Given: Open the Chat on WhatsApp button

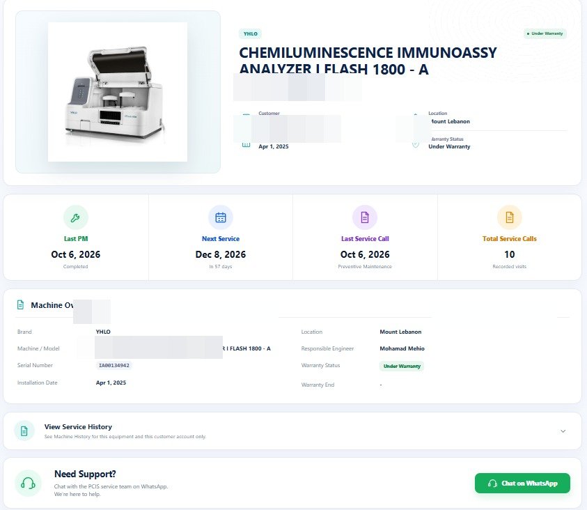Looking at the screenshot, I should pyautogui.click(x=522, y=483).
